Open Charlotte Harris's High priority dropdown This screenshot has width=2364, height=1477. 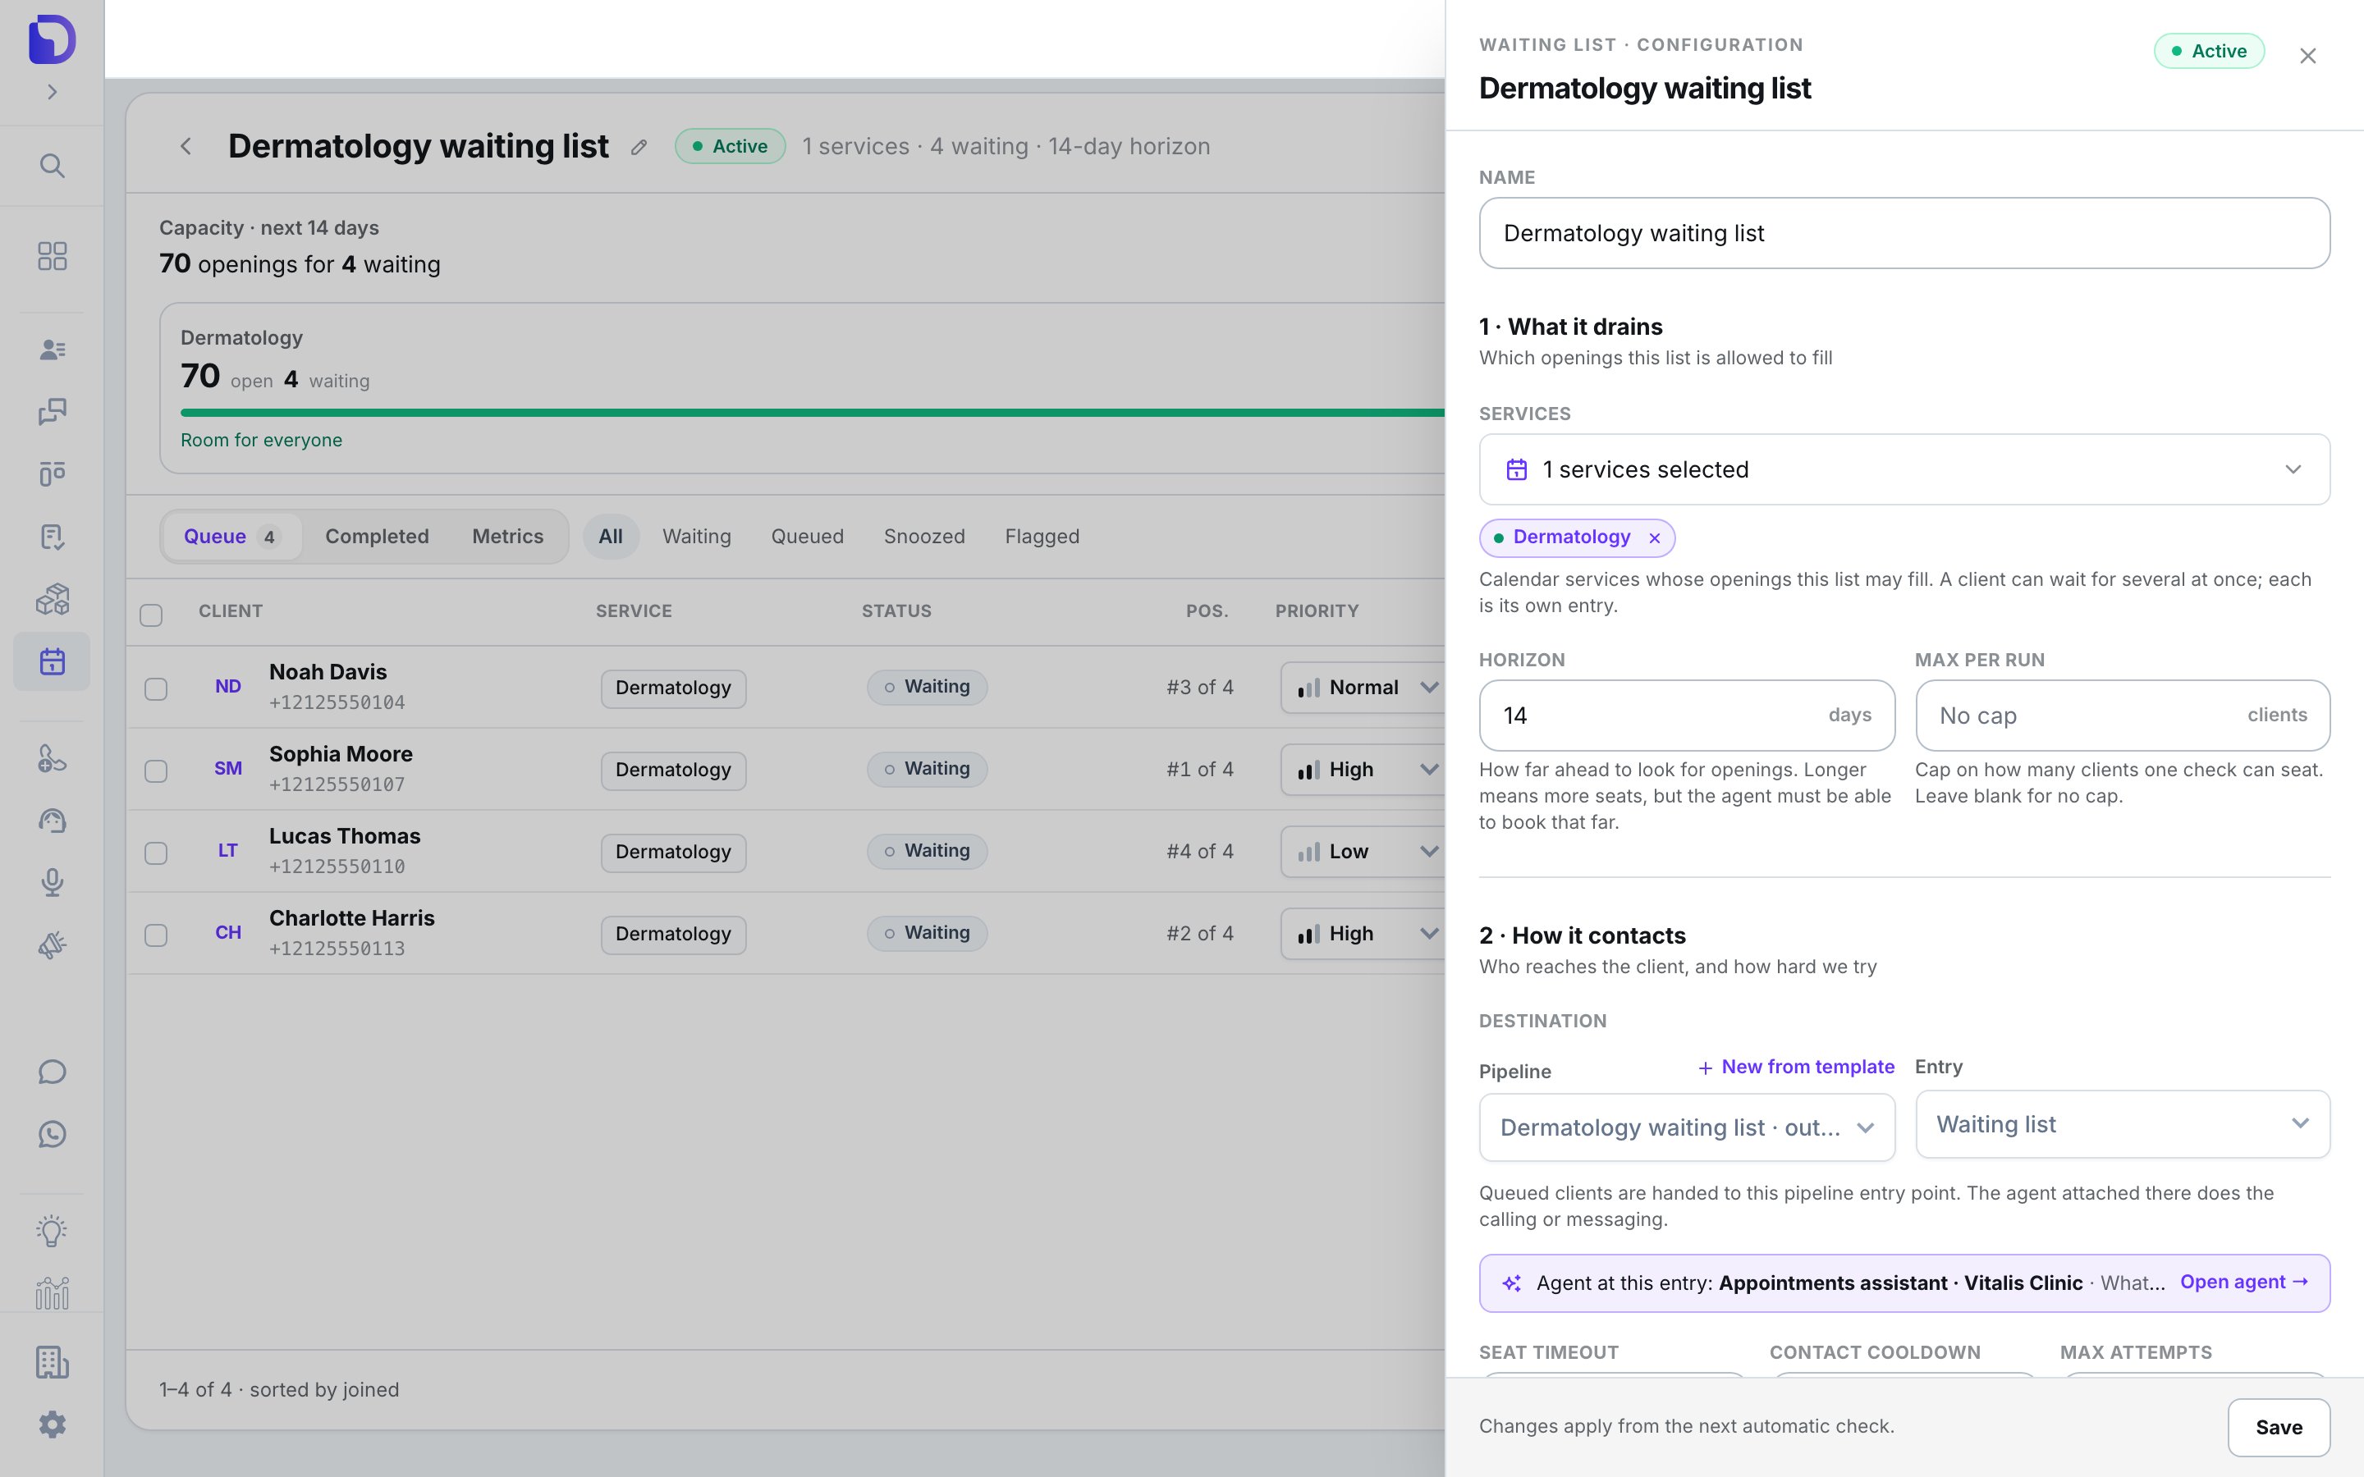[1363, 934]
